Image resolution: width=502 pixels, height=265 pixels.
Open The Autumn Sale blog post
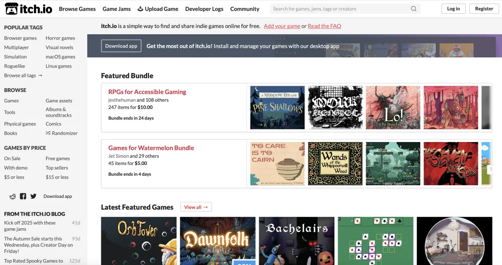(38, 245)
